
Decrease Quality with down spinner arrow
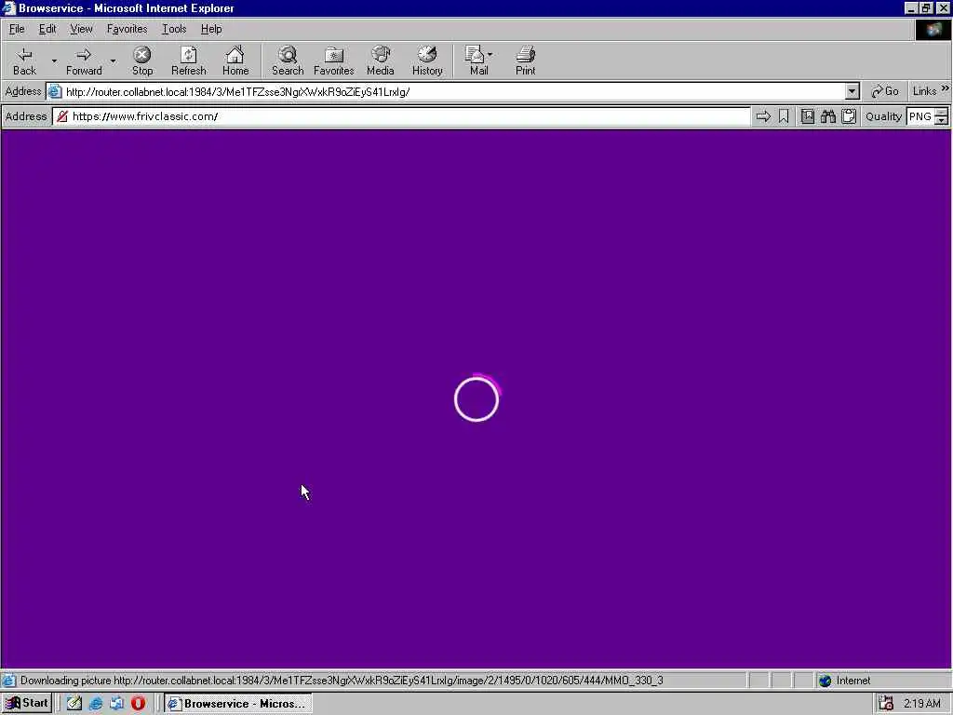[942, 120]
